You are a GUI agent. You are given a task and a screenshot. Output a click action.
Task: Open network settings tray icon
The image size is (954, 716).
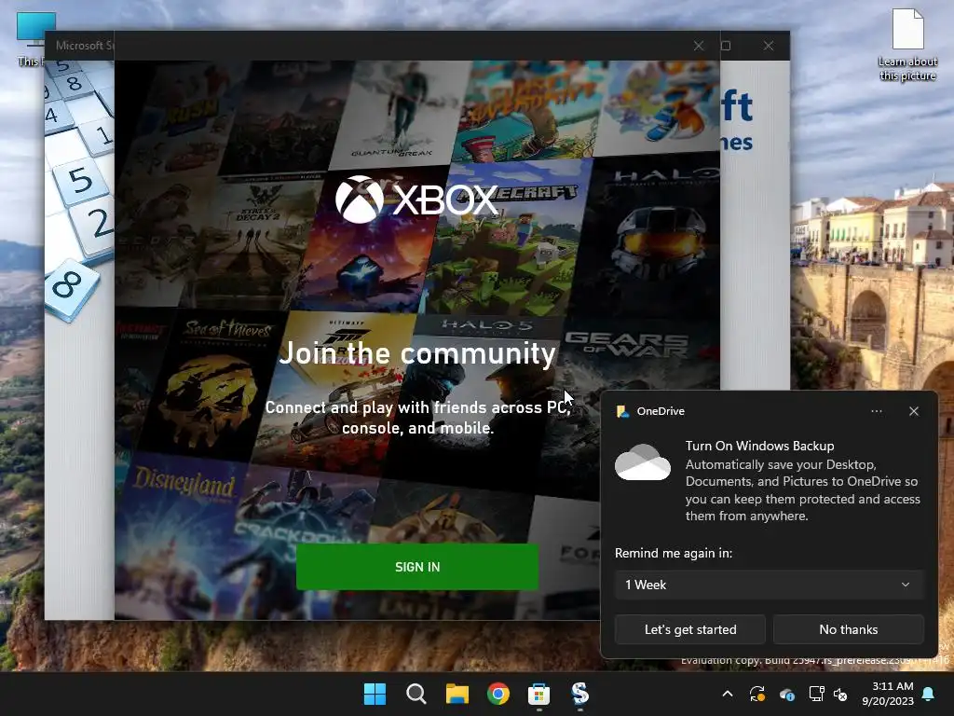[816, 694]
